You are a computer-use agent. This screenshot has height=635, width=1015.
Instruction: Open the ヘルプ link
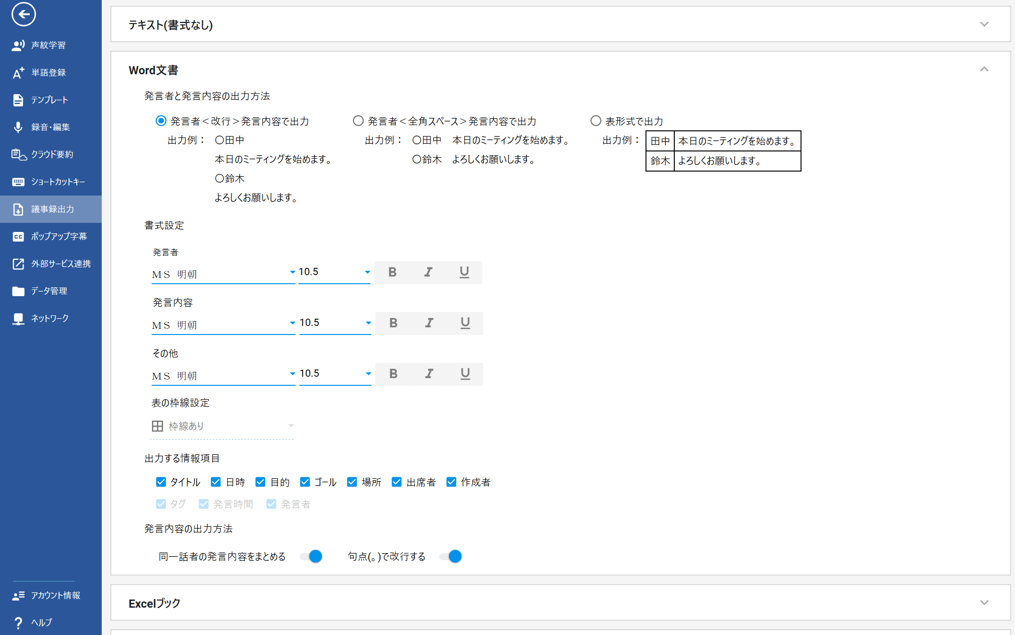pyautogui.click(x=41, y=623)
